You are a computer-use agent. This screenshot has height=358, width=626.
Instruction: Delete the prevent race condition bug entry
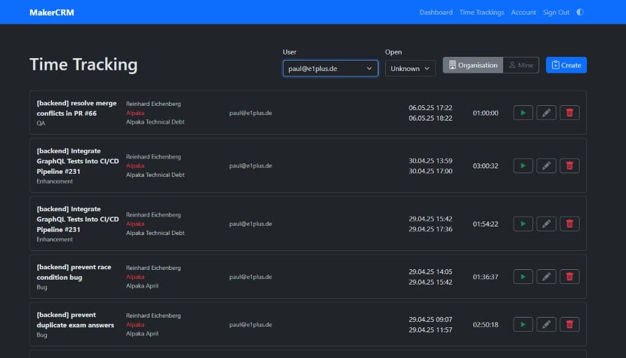pos(569,277)
